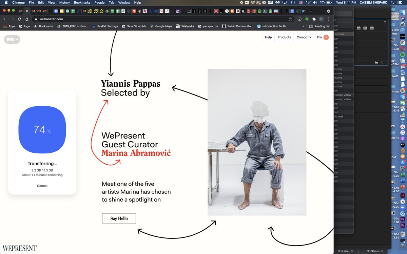The height and width of the screenshot is (254, 407).
Task: Open the Pocket extension
Action: (299, 19)
